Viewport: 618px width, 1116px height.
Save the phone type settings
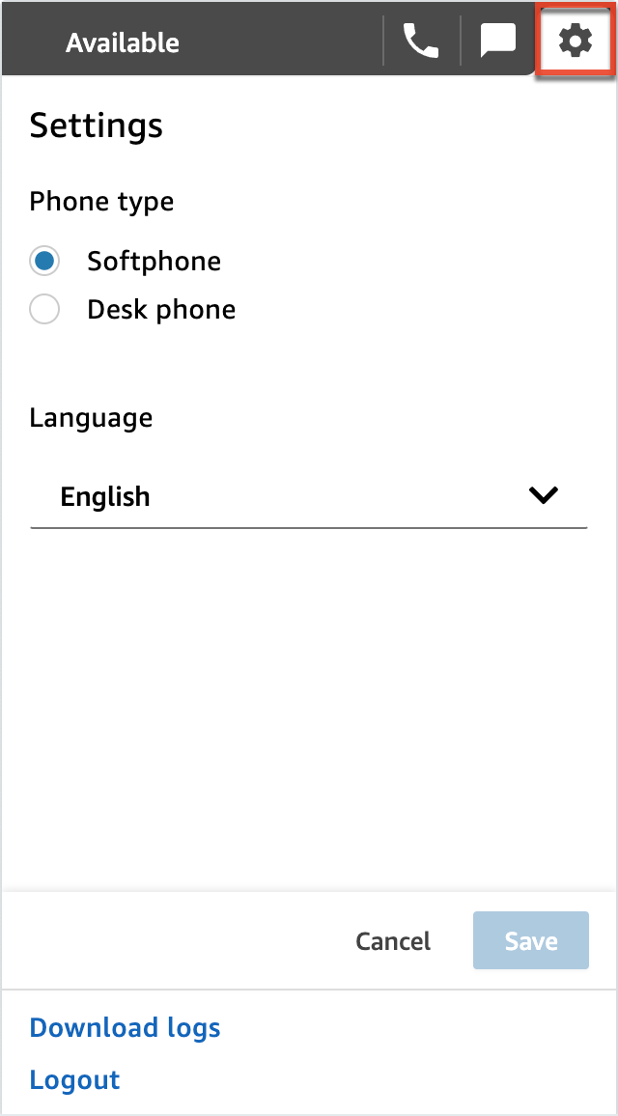530,940
